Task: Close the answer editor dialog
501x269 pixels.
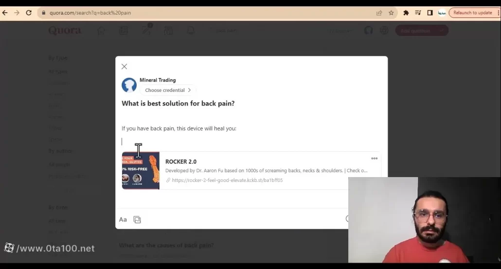Action: 124,67
